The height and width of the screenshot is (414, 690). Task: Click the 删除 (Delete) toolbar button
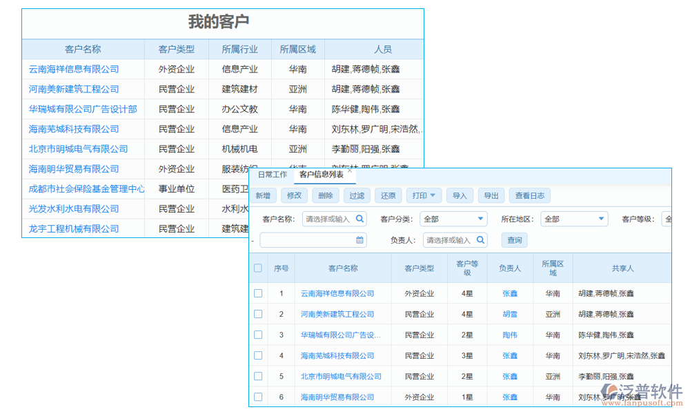[325, 195]
